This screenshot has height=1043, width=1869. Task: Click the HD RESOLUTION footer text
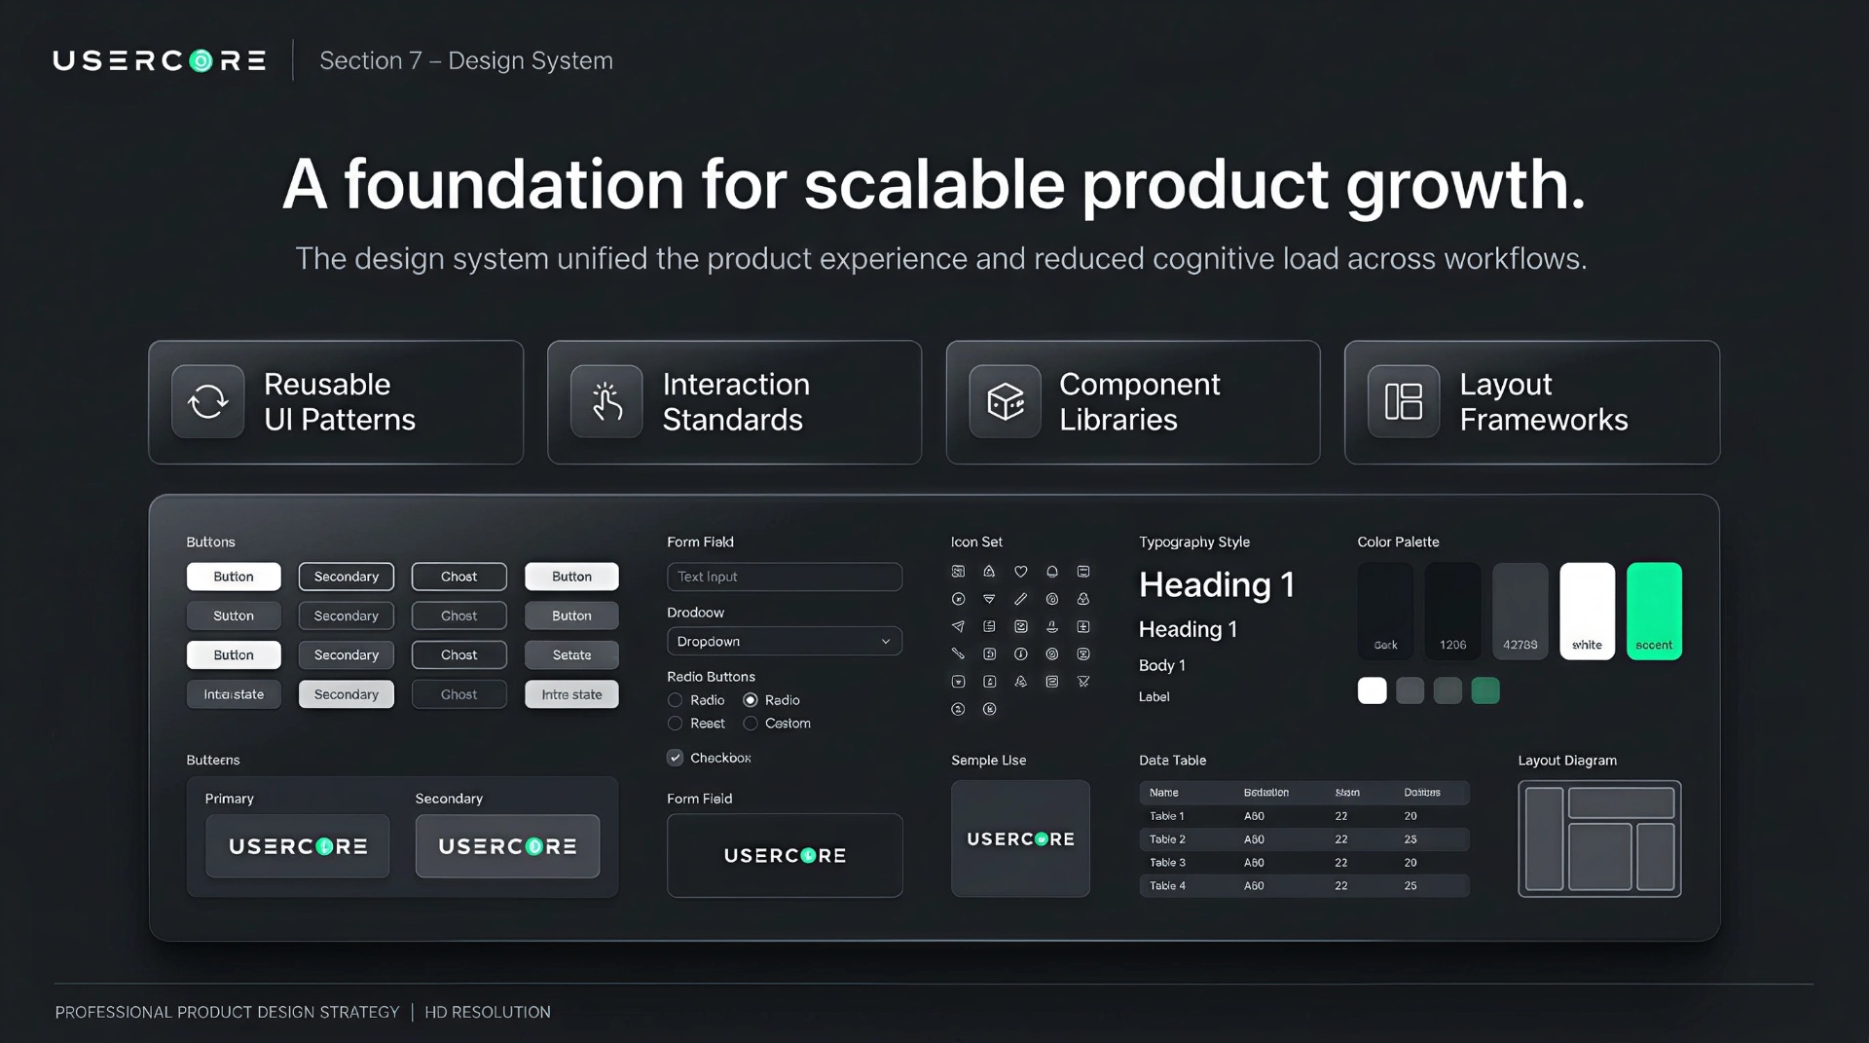pyautogui.click(x=488, y=1012)
